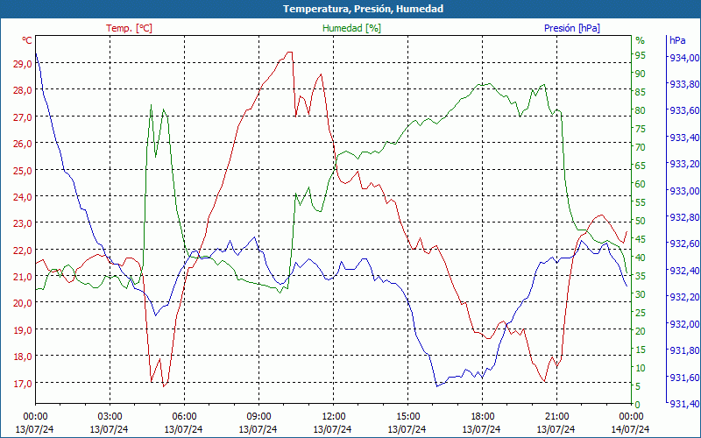This screenshot has width=701, height=438.
Task: Click the 15:00 time axis label
Action: point(407,417)
